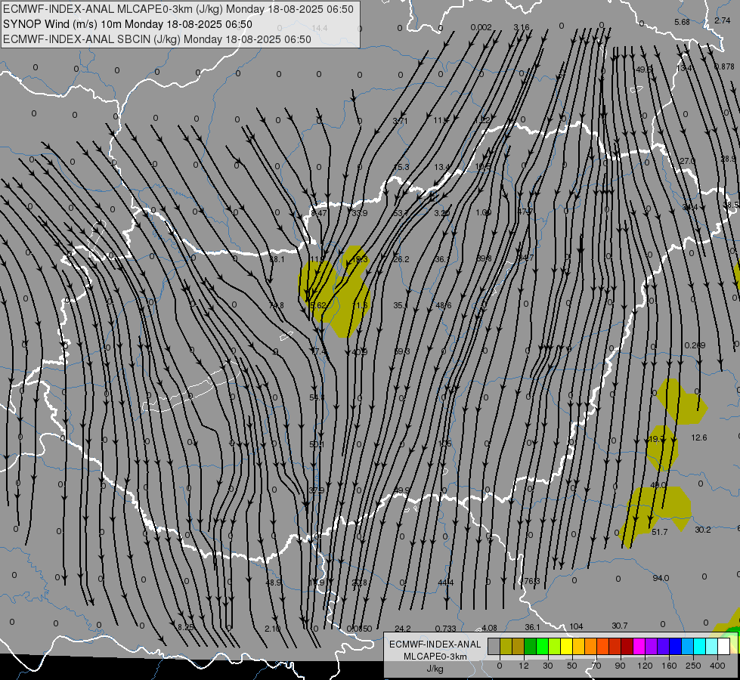Click the map value 0.002
740x680 pixels.
[481, 27]
